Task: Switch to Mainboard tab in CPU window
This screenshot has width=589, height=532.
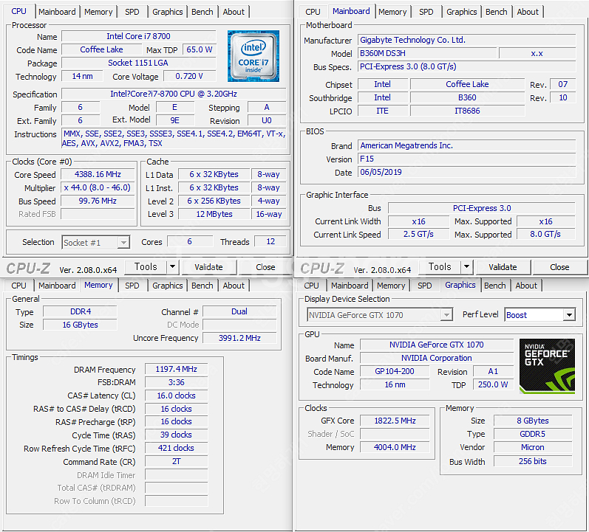Action: pos(57,12)
